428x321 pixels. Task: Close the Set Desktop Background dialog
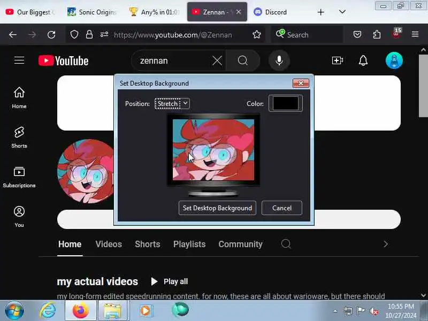[301, 83]
